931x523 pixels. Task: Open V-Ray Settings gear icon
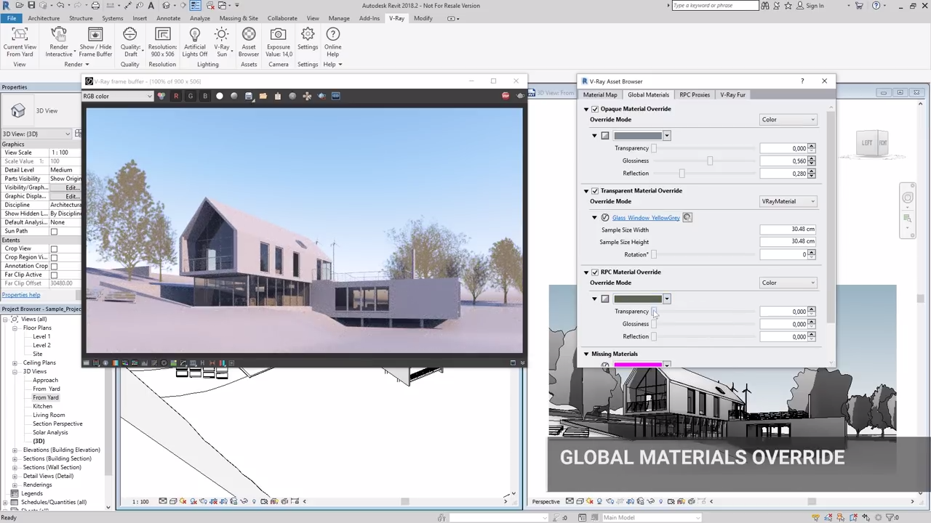(x=308, y=35)
